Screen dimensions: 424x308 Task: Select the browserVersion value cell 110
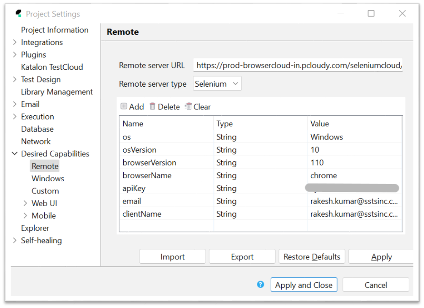point(317,163)
